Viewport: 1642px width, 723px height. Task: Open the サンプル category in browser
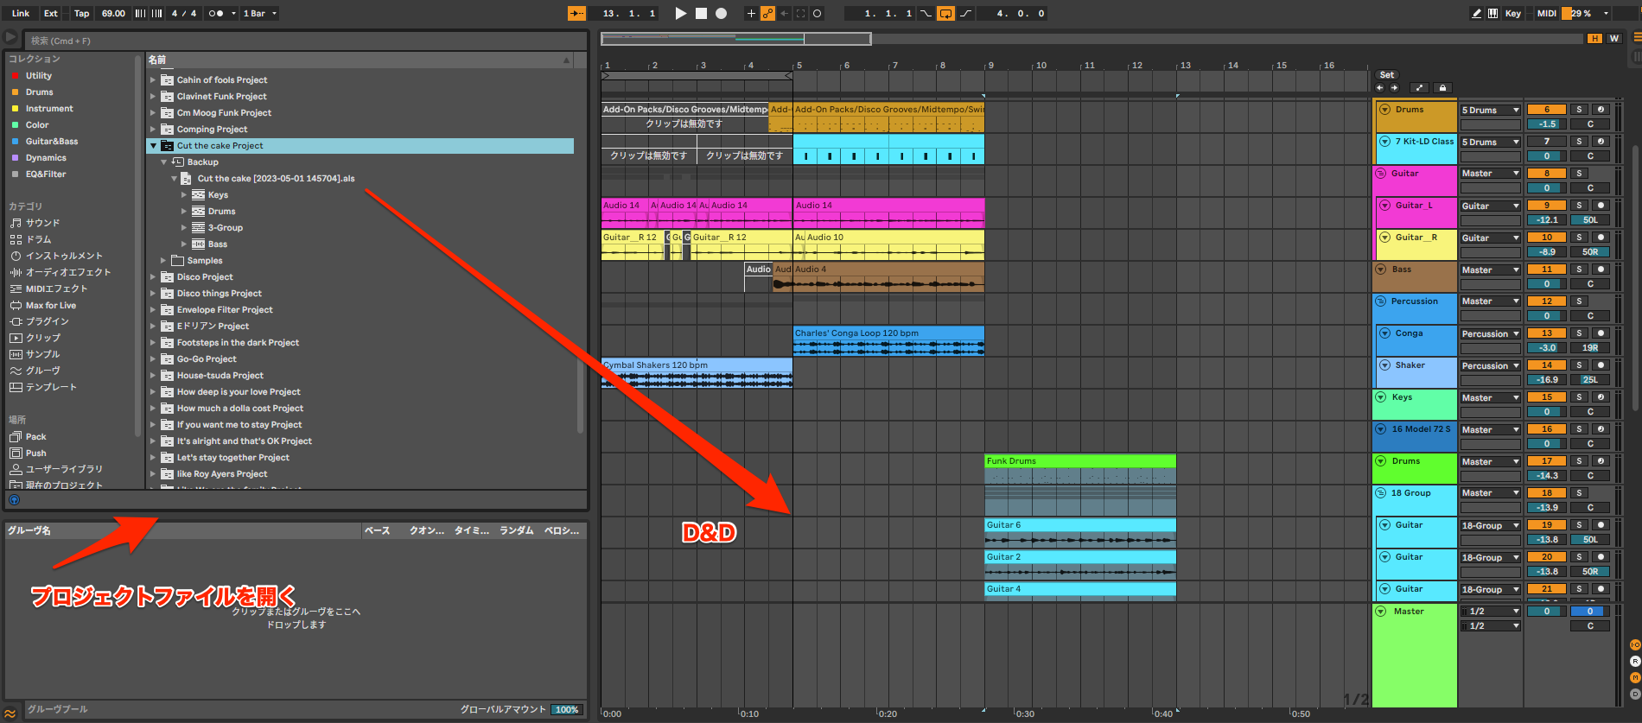[42, 354]
